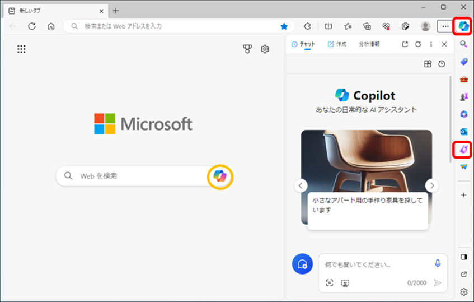This screenshot has width=474, height=302.
Task: Reload the page with refresh button
Action: 32,26
